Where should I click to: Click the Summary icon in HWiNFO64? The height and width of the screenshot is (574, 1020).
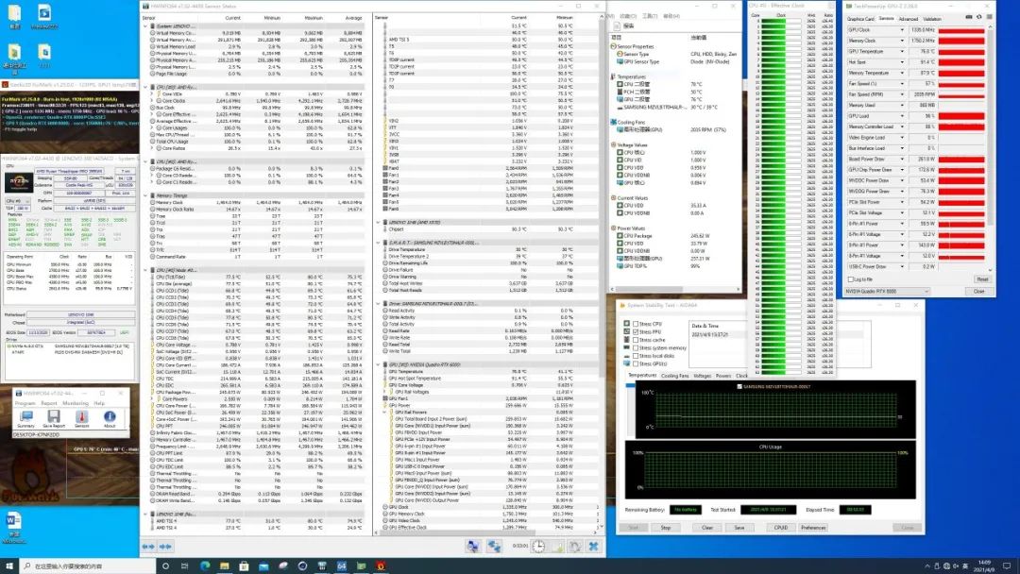[25, 416]
